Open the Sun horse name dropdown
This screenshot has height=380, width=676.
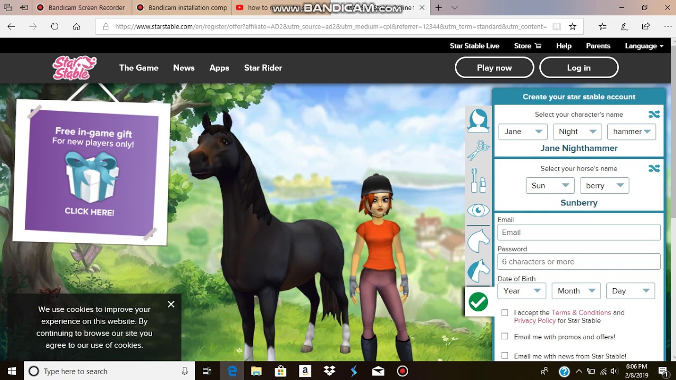[550, 186]
